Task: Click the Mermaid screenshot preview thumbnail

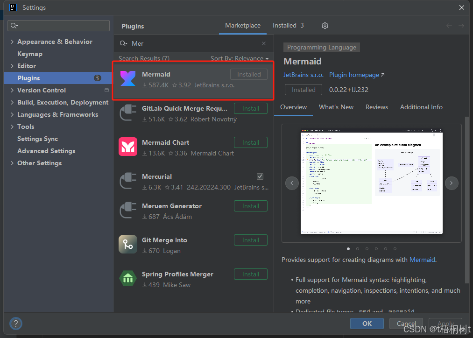Action: click(372, 181)
